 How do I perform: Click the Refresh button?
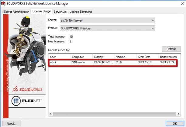point(171,49)
